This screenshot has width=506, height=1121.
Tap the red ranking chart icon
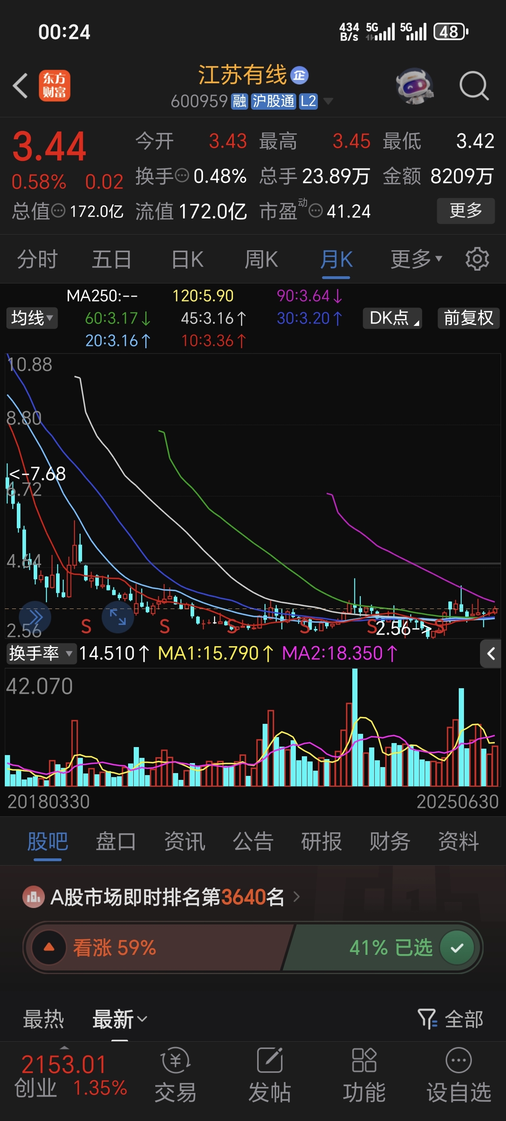34,897
